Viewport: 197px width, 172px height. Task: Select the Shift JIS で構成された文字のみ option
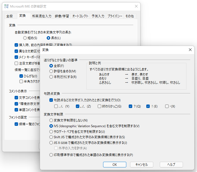51,137
